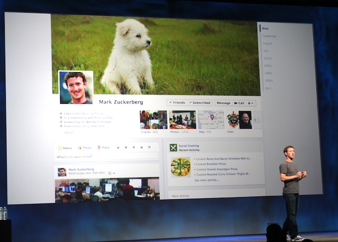Click the 'Photos · 1,056' label
The width and height of the screenshot is (338, 242).
tap(180, 132)
